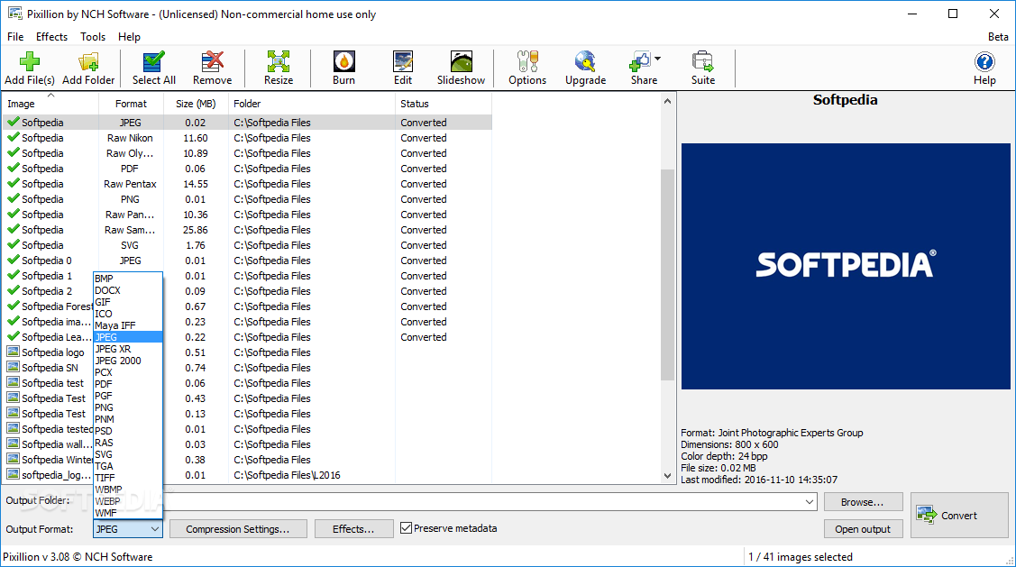This screenshot has width=1016, height=567.
Task: Click the Help question mark icon
Action: 984,61
